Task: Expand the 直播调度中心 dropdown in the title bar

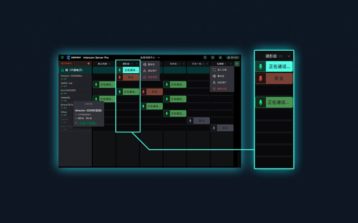Action: (x=159, y=57)
